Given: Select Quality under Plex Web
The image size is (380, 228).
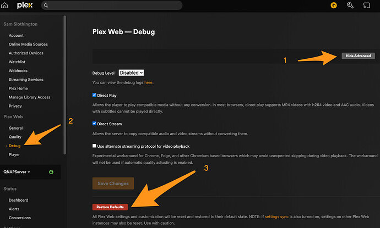Looking at the screenshot, I should (15, 137).
